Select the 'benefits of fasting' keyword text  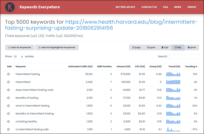pyautogui.click(x=27, y=98)
